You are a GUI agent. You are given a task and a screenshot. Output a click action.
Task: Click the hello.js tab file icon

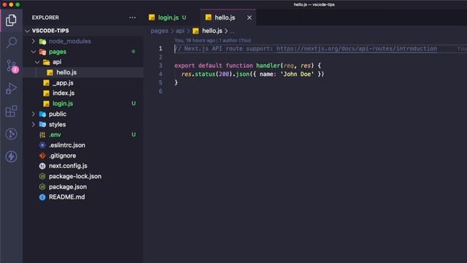209,18
